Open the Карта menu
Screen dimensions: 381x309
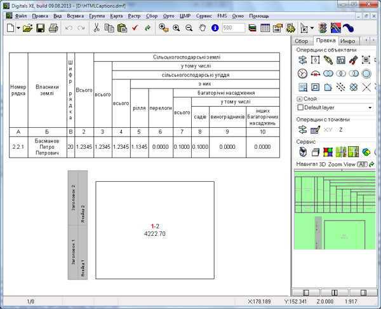(116, 15)
